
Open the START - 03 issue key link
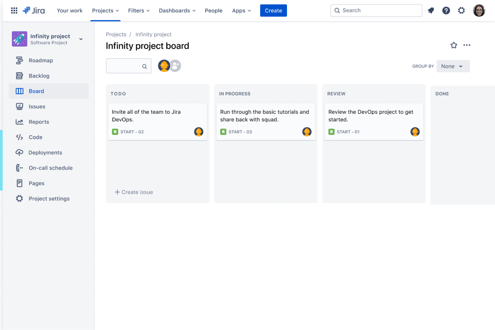click(240, 132)
